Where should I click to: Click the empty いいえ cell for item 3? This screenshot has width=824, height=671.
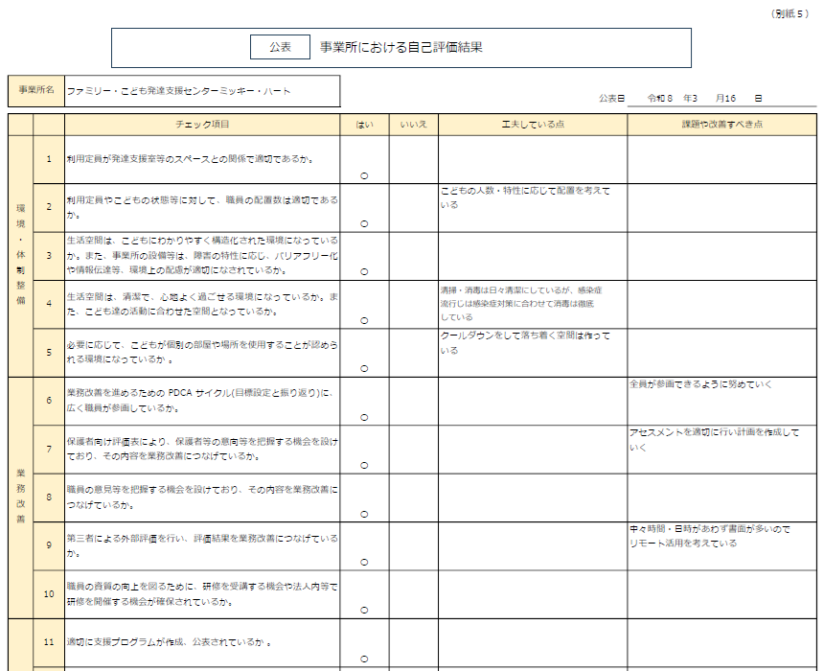point(413,256)
